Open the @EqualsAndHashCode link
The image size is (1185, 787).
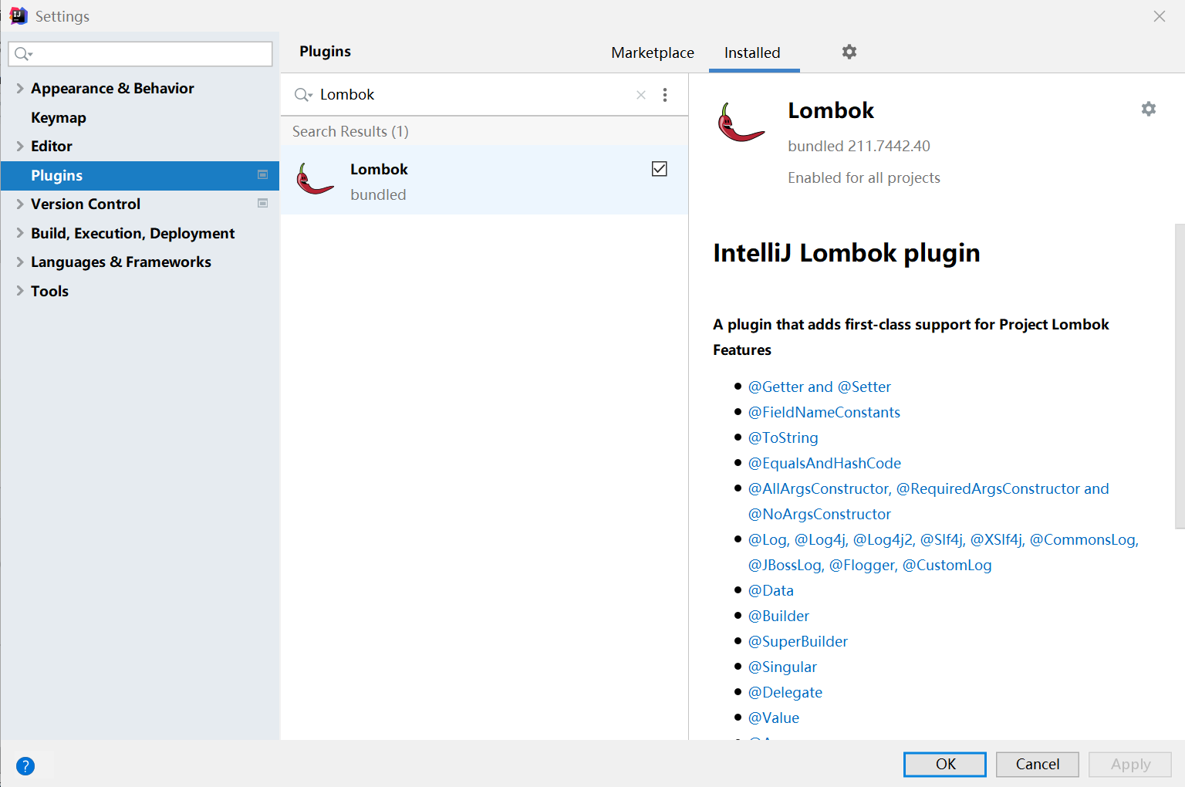tap(825, 463)
